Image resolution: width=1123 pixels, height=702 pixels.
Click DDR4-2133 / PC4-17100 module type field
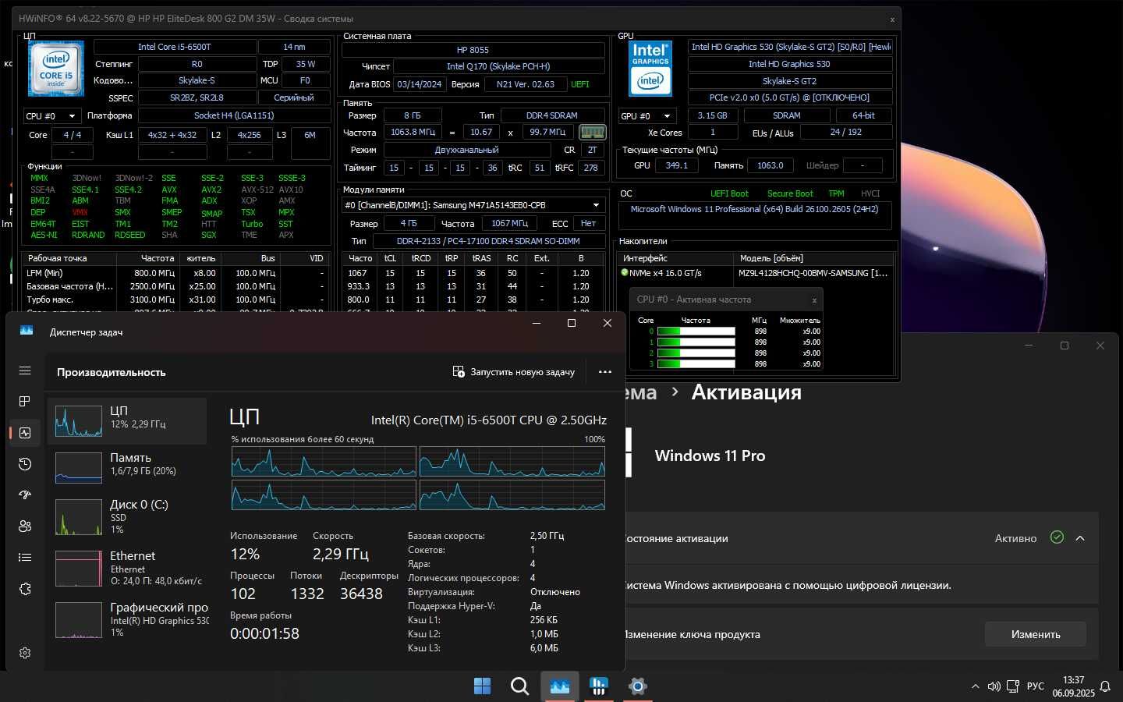(488, 241)
